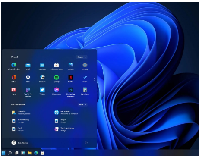199x157 pixels.
Task: Launch the Xbox app
Action: point(28,78)
